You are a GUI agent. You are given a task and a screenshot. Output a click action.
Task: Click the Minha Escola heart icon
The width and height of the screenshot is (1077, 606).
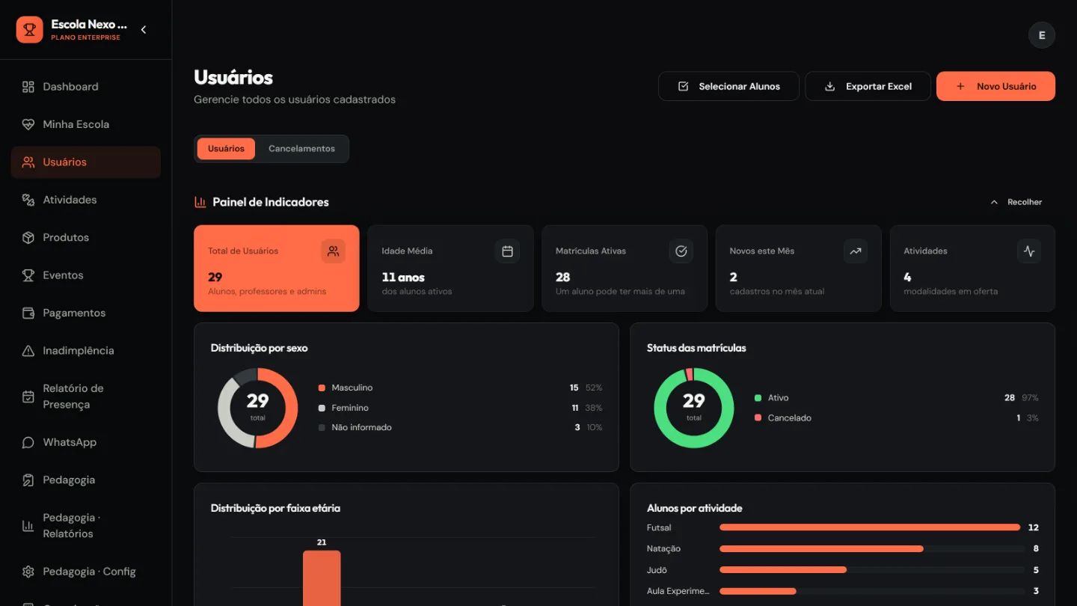coord(28,124)
